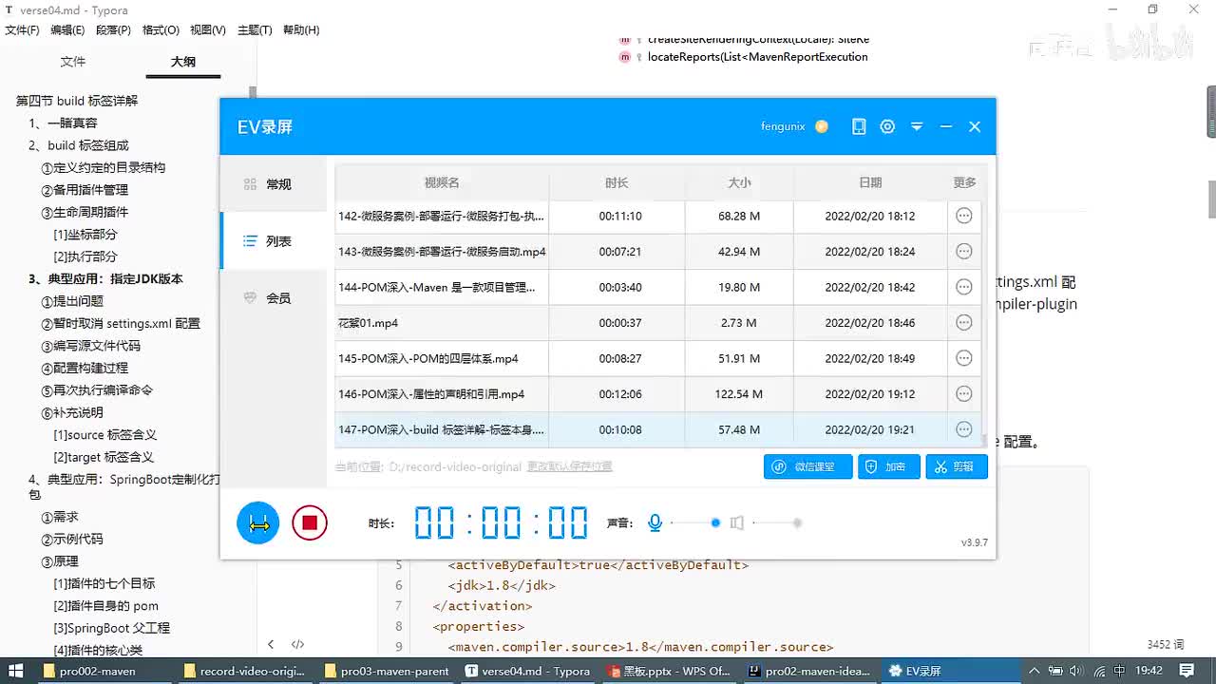1216x684 pixels.
Task: Switch to pro02-maven-idea taskbar item
Action: coord(809,671)
